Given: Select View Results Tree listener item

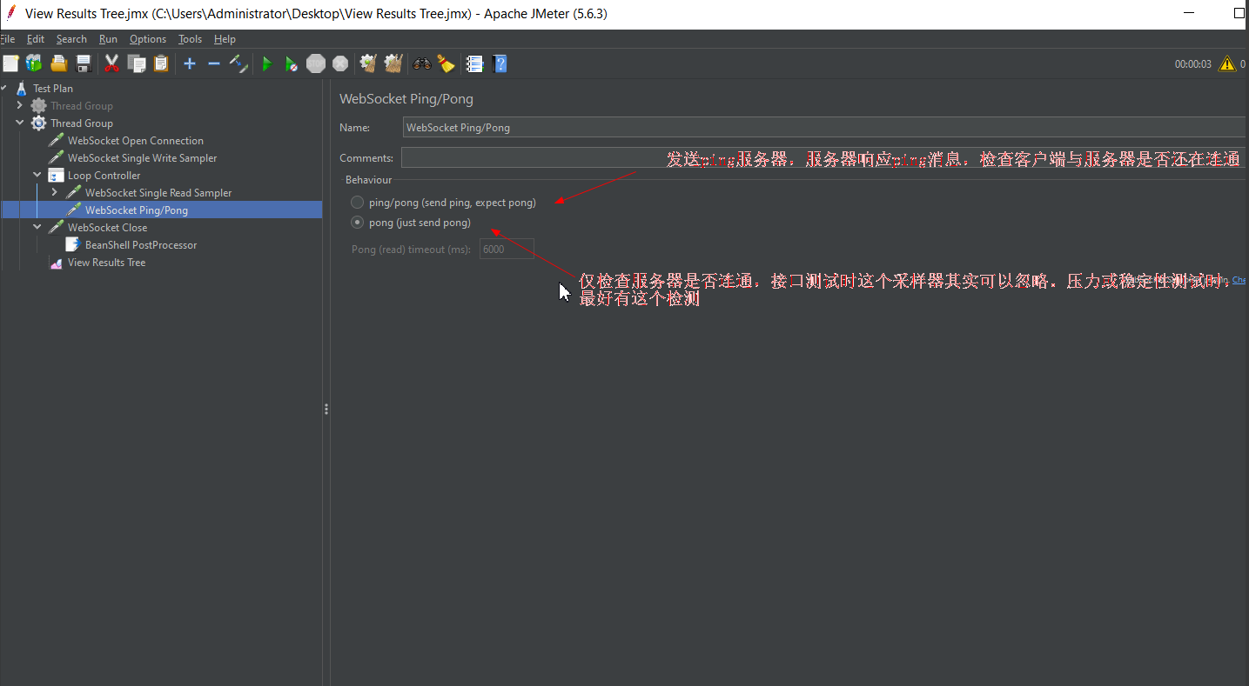Looking at the screenshot, I should 106,262.
